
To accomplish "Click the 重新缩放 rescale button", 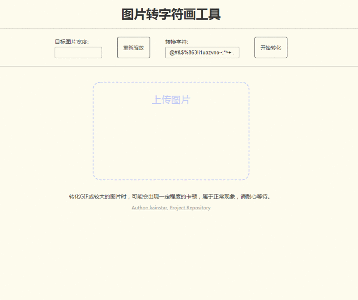I will click(x=133, y=47).
